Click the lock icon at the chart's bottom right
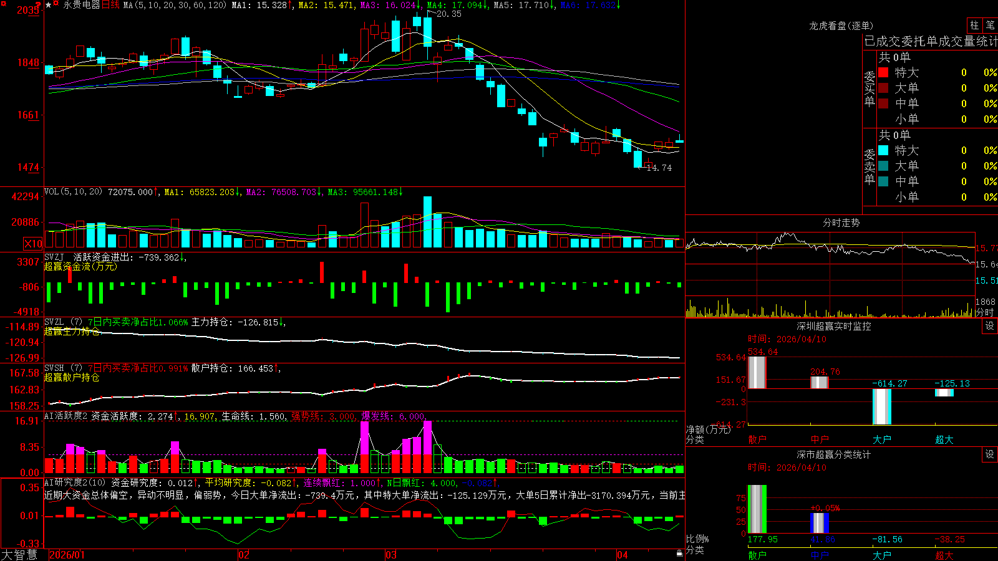998x561 pixels. (680, 554)
